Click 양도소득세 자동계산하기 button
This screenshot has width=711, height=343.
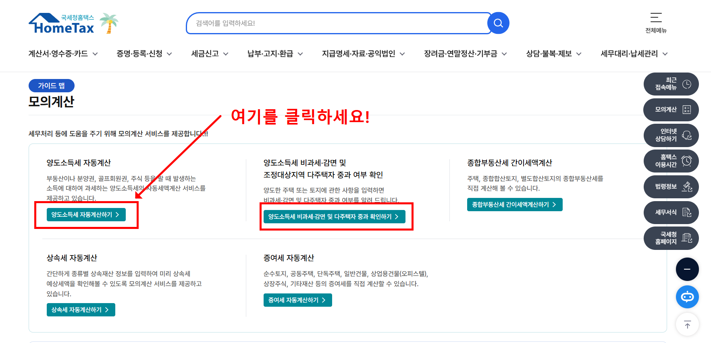click(x=86, y=215)
